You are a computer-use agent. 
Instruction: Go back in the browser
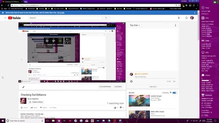pyautogui.click(x=2, y=5)
